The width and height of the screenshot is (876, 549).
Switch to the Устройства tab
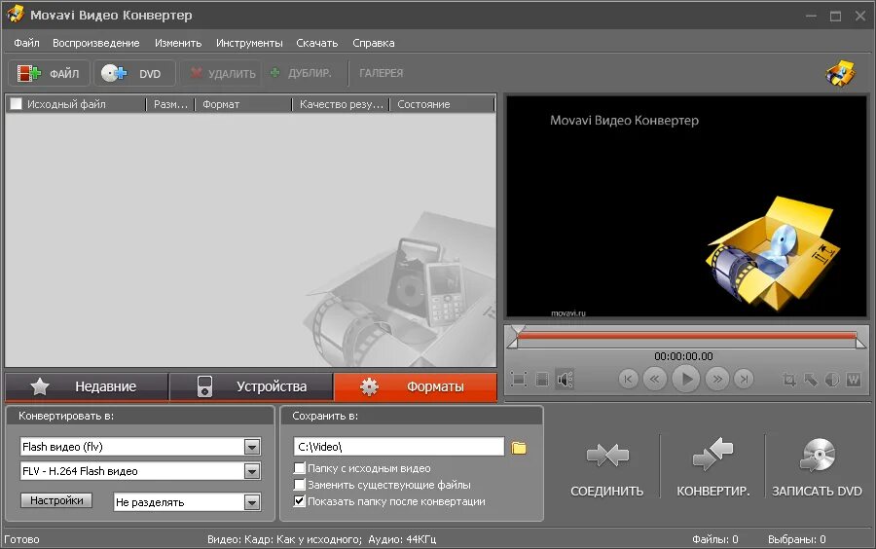coord(251,386)
